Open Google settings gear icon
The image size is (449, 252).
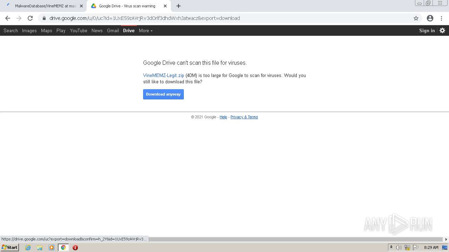click(x=442, y=30)
